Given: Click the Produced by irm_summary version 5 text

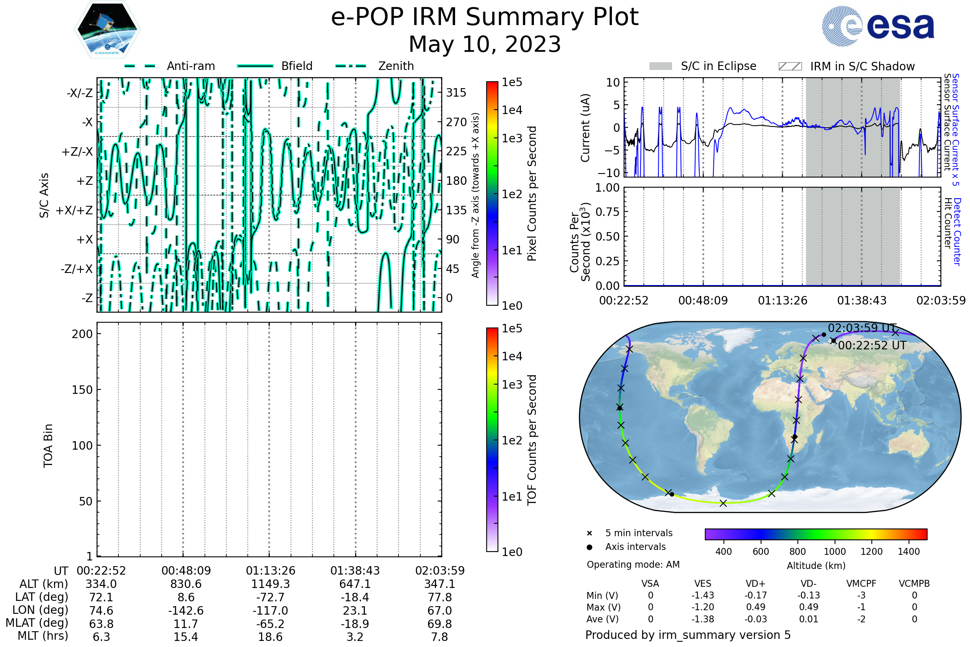Looking at the screenshot, I should point(688,635).
